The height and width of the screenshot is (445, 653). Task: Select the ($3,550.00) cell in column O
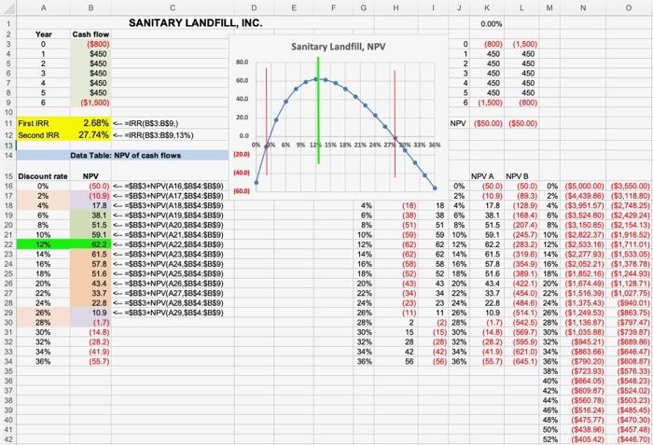[629, 186]
